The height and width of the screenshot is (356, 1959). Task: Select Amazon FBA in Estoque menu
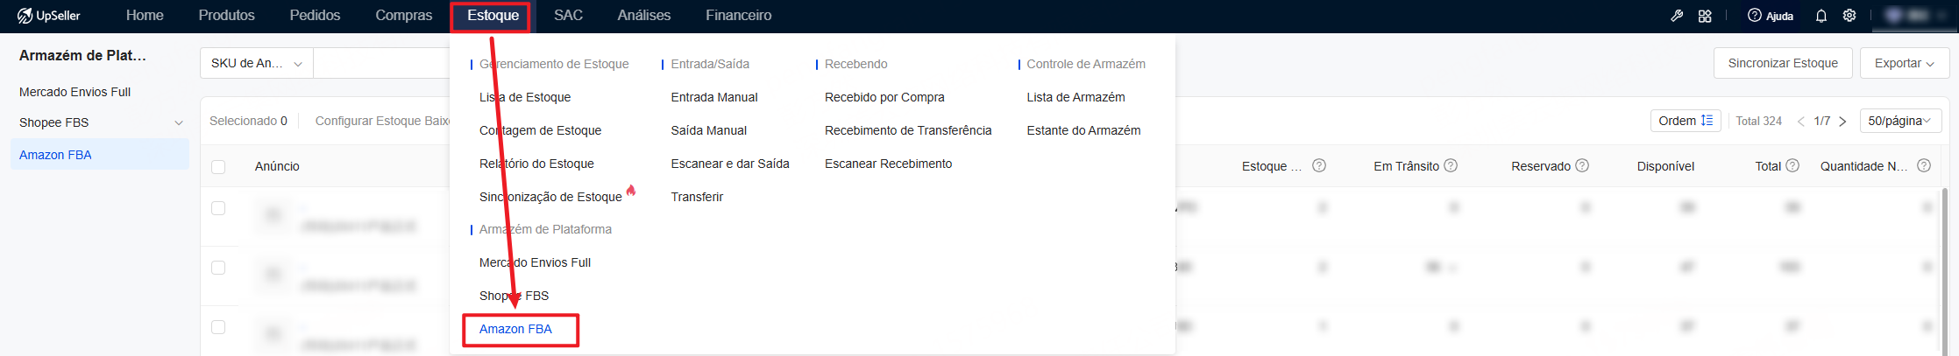coord(515,329)
